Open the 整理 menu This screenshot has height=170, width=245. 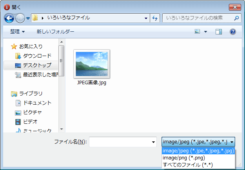pyautogui.click(x=17, y=32)
